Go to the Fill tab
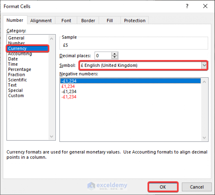Viewport: 215px width, 195px height. 110,21
